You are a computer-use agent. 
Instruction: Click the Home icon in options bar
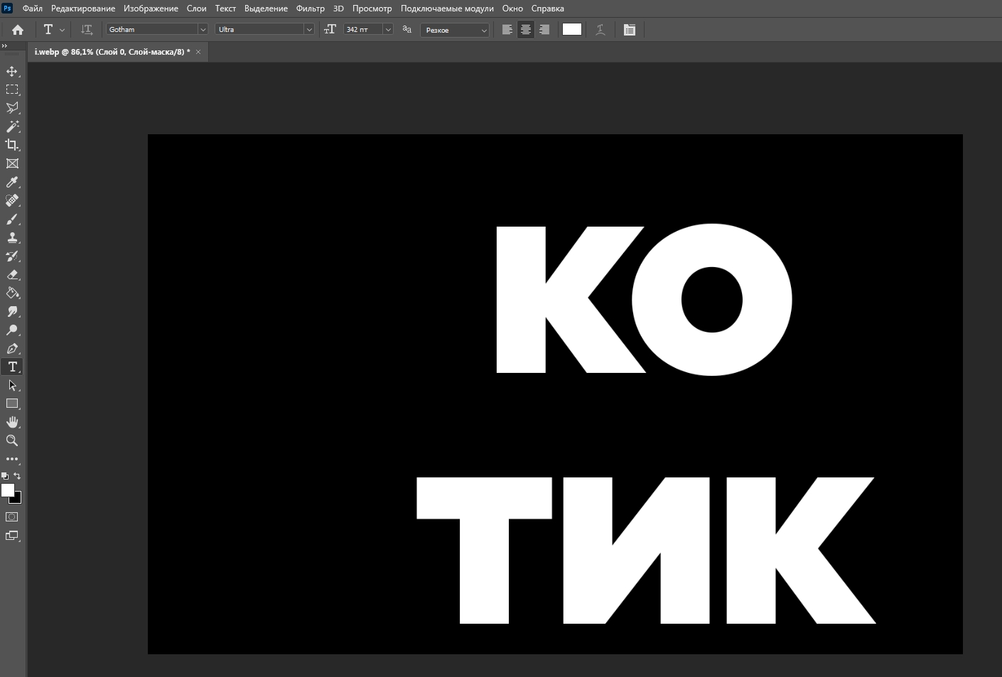tap(18, 30)
